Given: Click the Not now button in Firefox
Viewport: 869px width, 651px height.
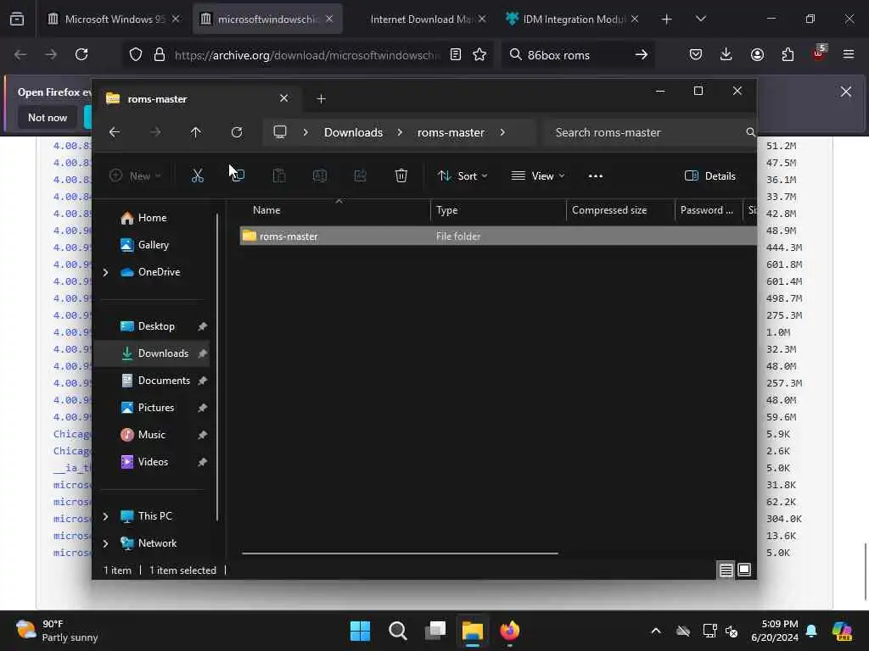Looking at the screenshot, I should (48, 117).
